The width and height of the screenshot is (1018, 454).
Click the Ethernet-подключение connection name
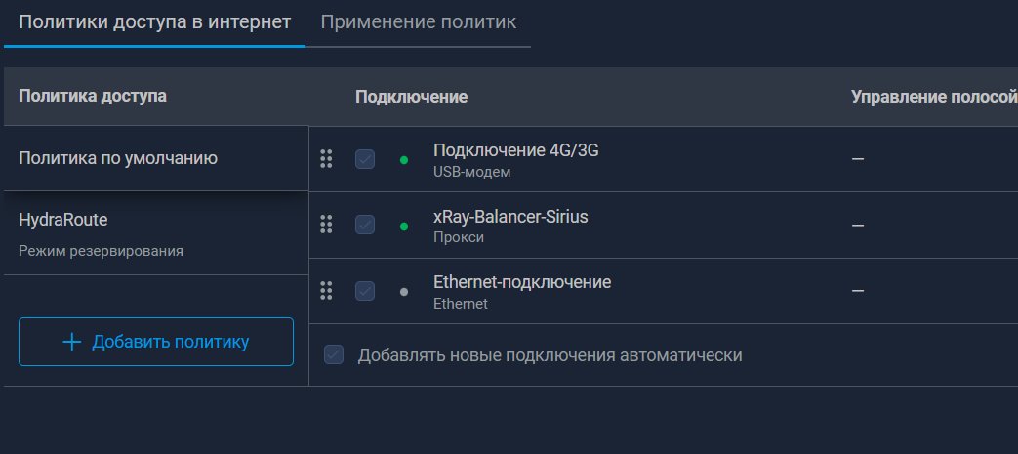(x=522, y=282)
